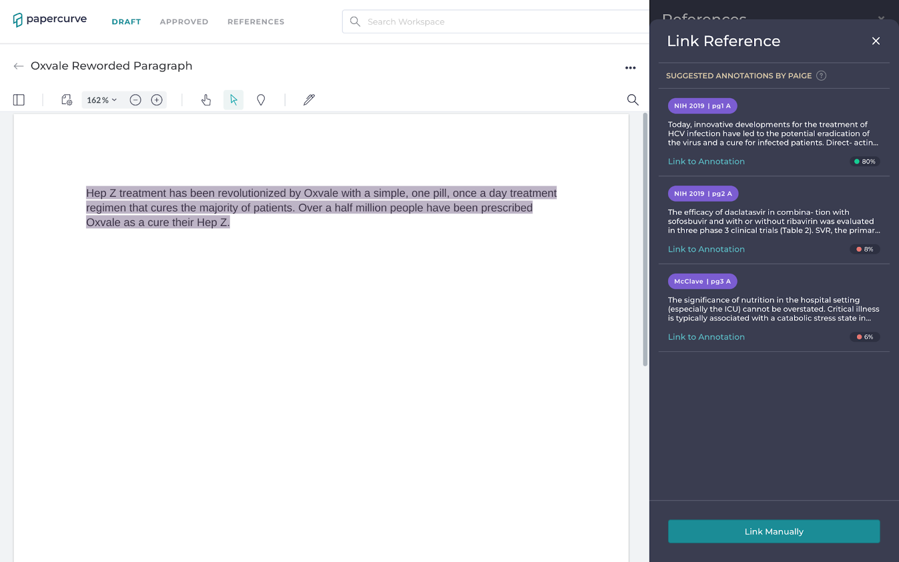Zoom out with the minus icon

point(135,100)
